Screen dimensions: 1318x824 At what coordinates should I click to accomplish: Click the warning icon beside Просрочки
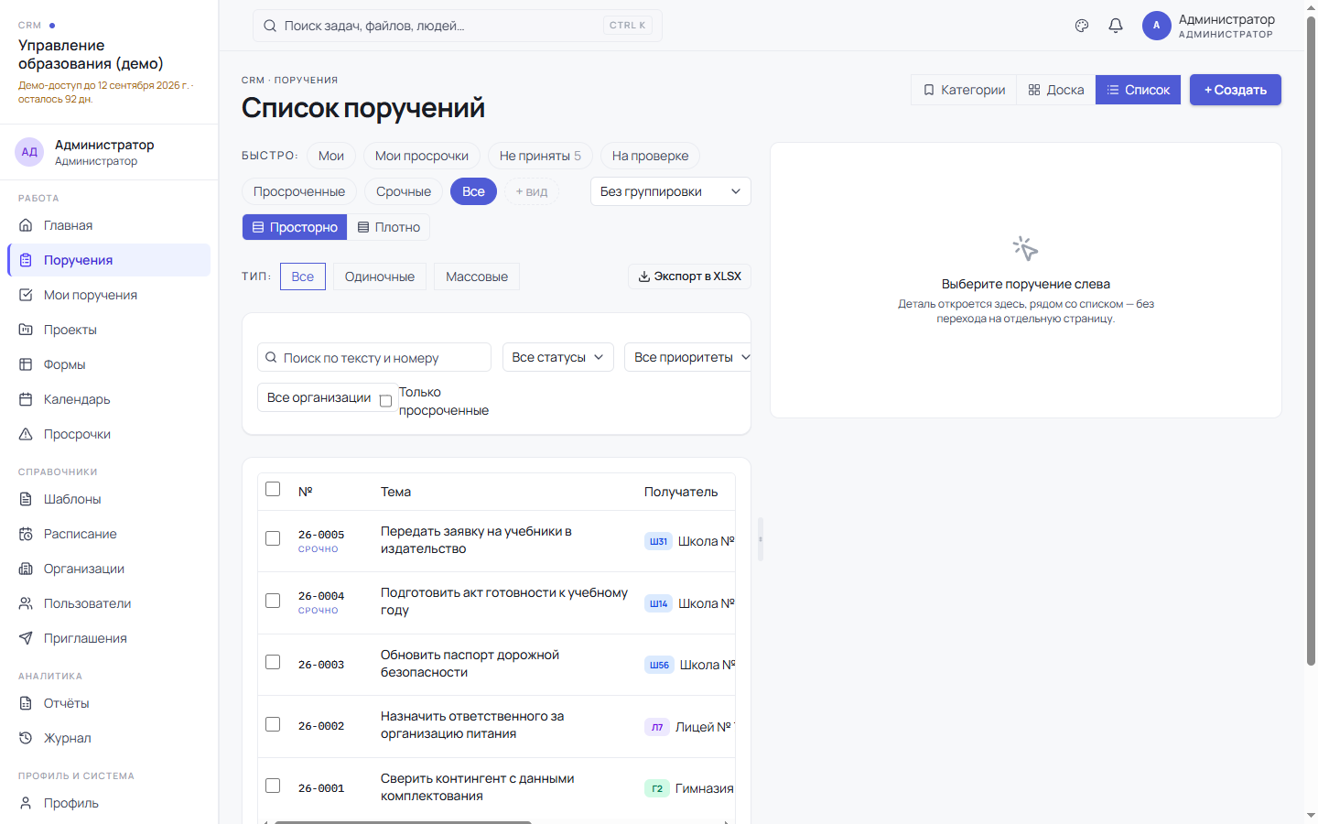click(26, 434)
